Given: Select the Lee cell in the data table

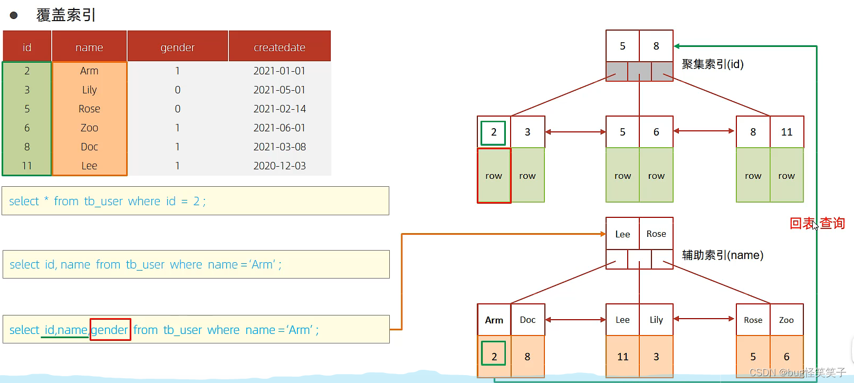Looking at the screenshot, I should [89, 166].
